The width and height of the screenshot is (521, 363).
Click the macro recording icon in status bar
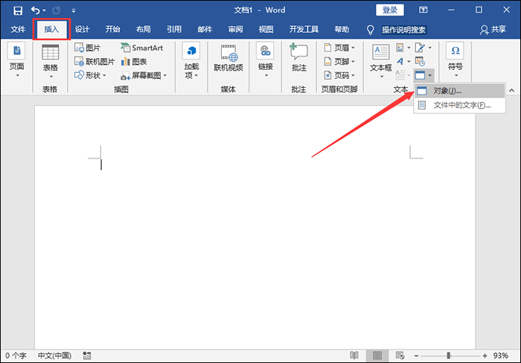87,356
